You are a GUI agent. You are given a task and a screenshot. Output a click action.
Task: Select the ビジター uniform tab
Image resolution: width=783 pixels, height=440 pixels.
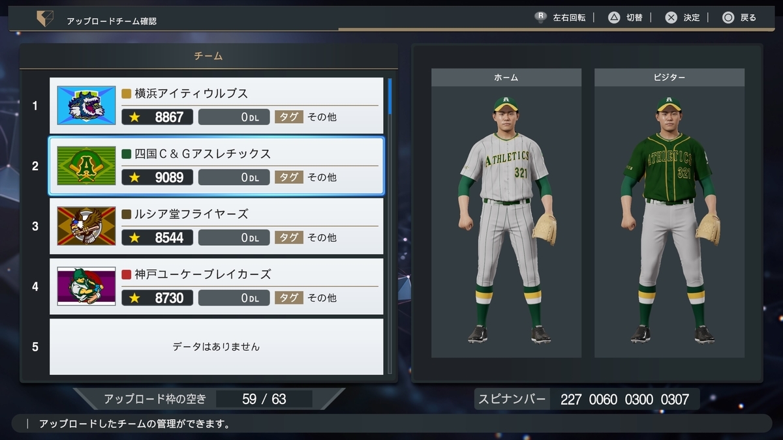click(x=669, y=78)
